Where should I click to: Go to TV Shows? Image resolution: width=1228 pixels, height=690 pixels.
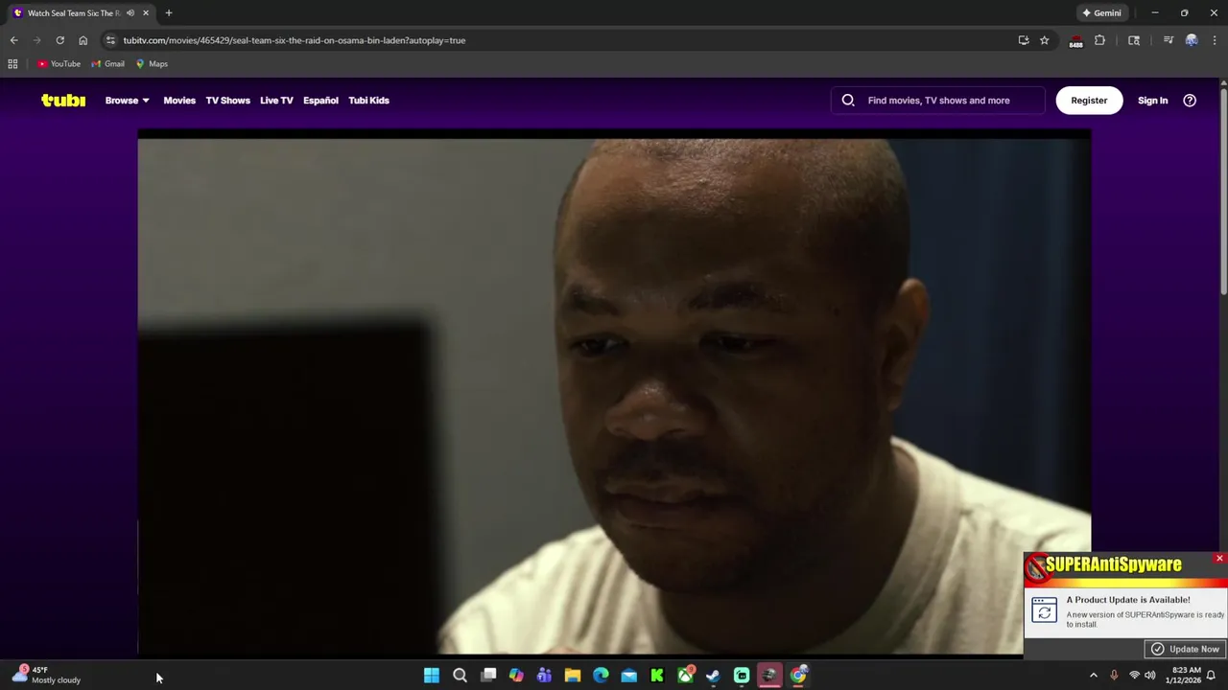click(227, 100)
